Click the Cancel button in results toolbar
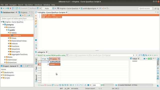The image size is (160, 90). coord(48,85)
